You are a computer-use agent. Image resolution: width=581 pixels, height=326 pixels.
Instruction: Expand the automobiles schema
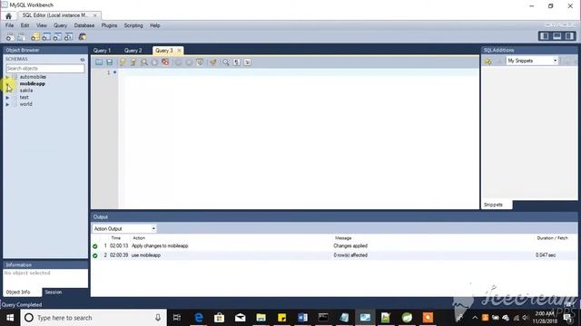[7, 77]
